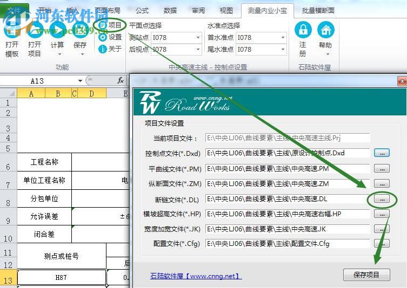The height and width of the screenshot is (288, 407).
Task: Select the cell containing H87
Action: (62, 278)
